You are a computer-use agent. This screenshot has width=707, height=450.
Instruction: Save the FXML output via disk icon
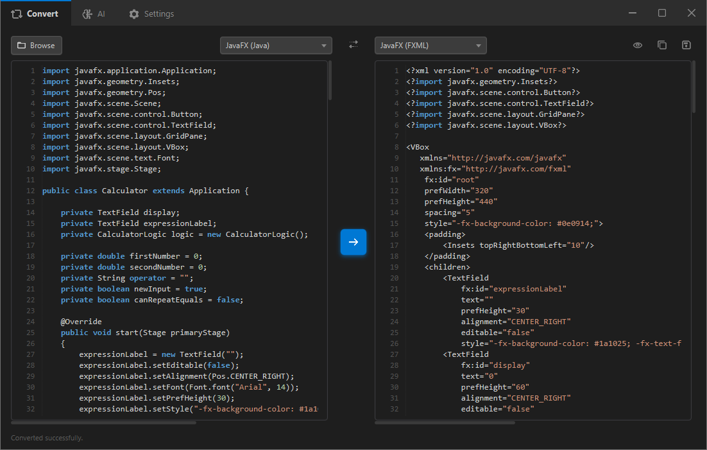pyautogui.click(x=686, y=45)
